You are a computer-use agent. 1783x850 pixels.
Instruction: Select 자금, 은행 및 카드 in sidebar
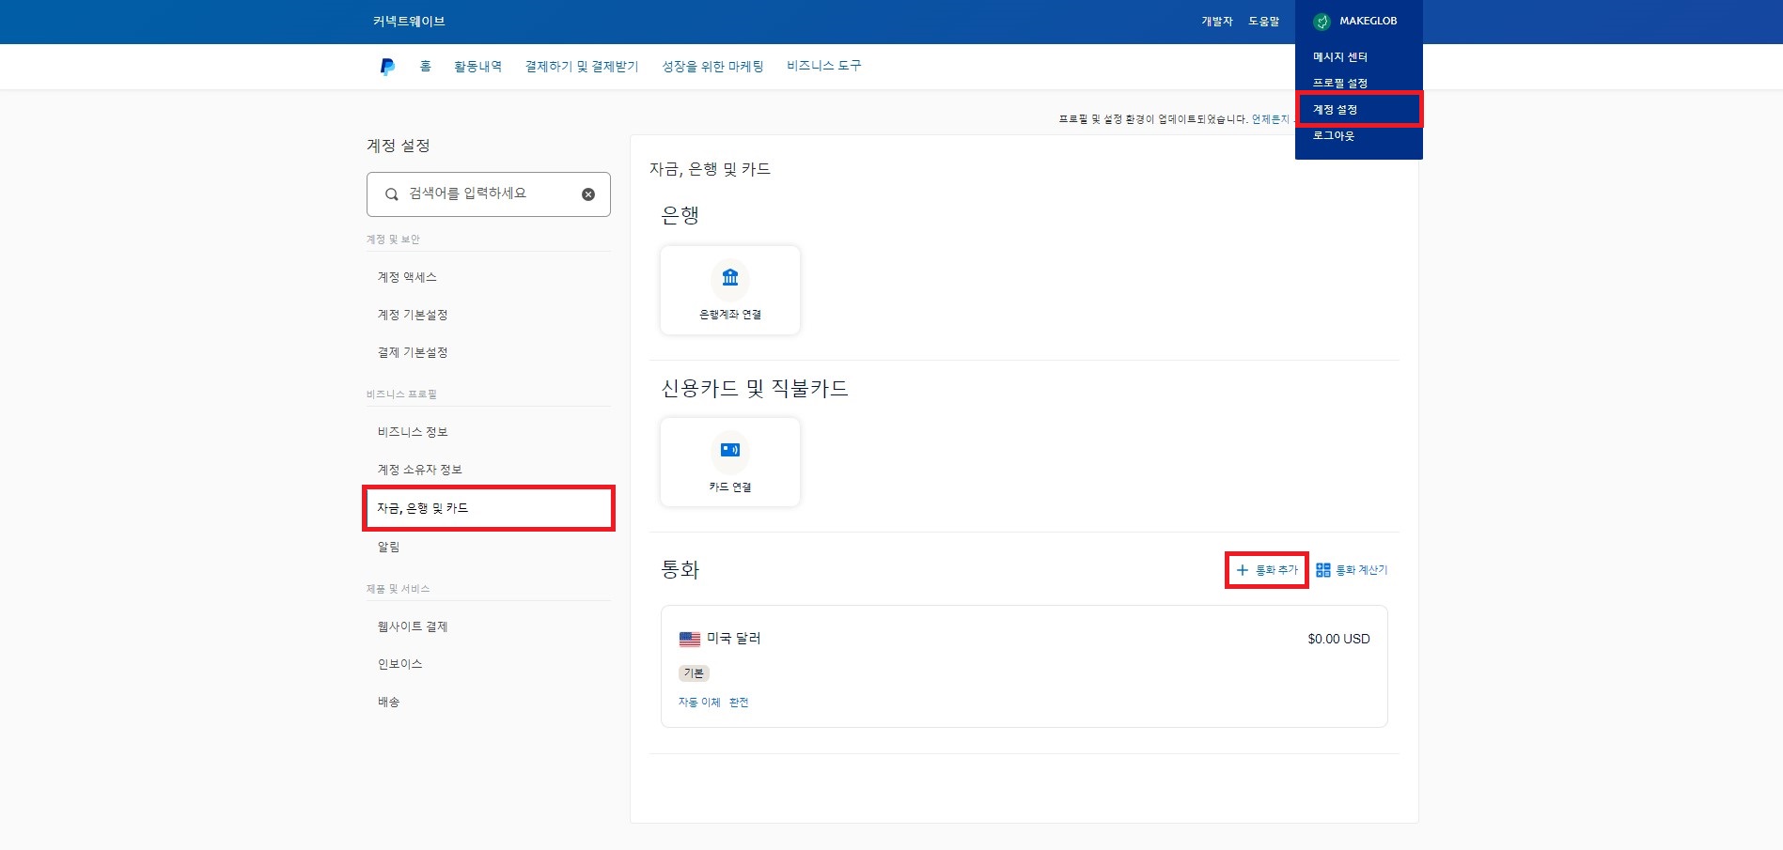[x=423, y=508]
